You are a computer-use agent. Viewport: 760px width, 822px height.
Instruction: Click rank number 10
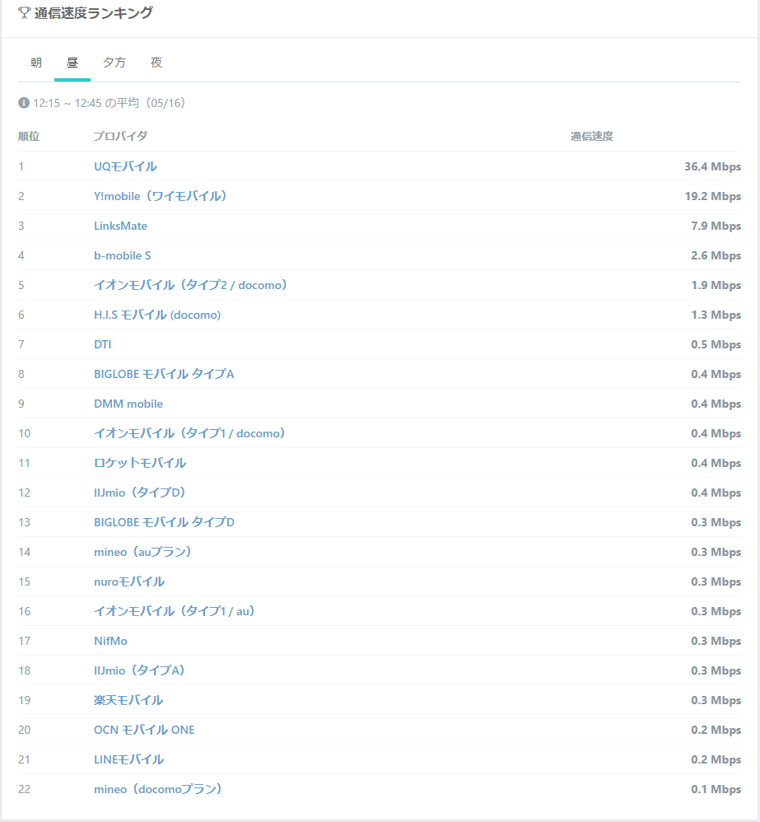[24, 433]
